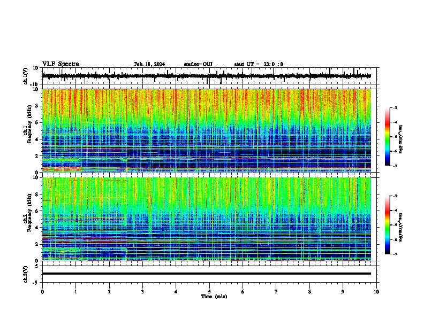Image resolution: width=424 pixels, height=327 pixels.
Task: Click the ch.3 flat black voltage trace
Action: tap(206, 274)
